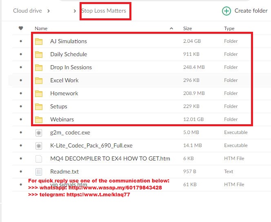Toggle favourite dot for g2m_ codec.exe
271x222 pixels.
pos(21,132)
